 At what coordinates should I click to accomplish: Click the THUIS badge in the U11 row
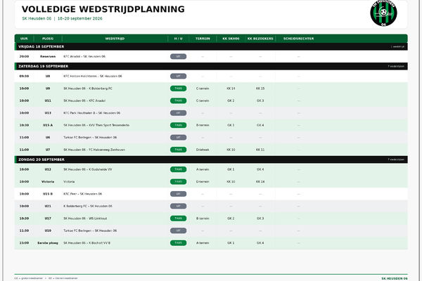click(178, 100)
